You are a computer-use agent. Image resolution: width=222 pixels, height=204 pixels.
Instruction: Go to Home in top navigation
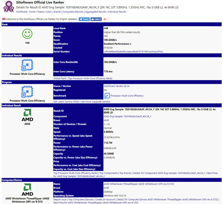click(x=32, y=12)
